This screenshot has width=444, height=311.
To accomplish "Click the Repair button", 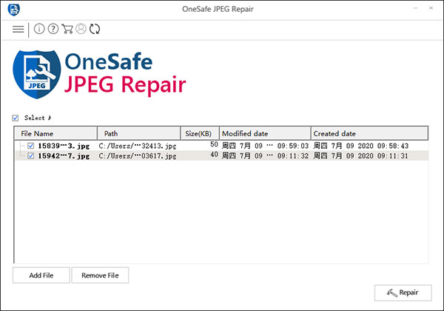I will pyautogui.click(x=403, y=292).
